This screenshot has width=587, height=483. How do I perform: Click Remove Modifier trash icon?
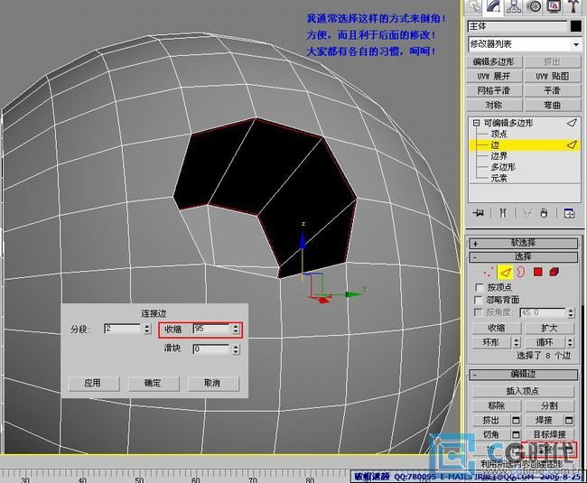(544, 213)
